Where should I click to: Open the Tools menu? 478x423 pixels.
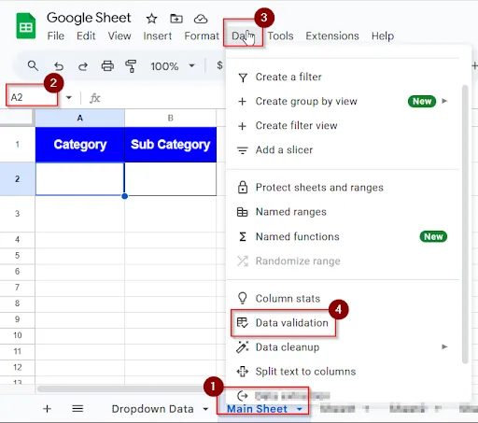click(x=280, y=36)
